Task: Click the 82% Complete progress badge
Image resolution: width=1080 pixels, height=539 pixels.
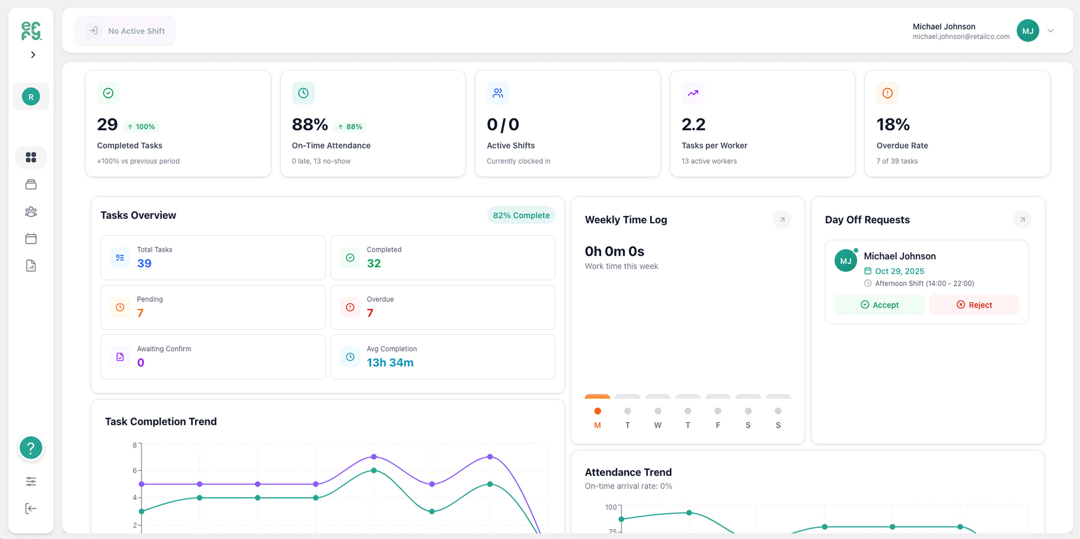Action: [x=521, y=215]
